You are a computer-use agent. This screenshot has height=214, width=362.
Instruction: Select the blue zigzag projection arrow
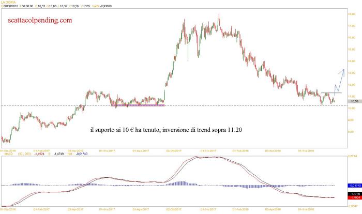pos(339,81)
